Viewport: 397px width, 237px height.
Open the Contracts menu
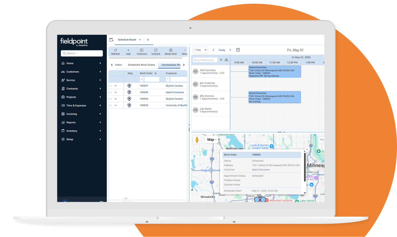[82, 89]
